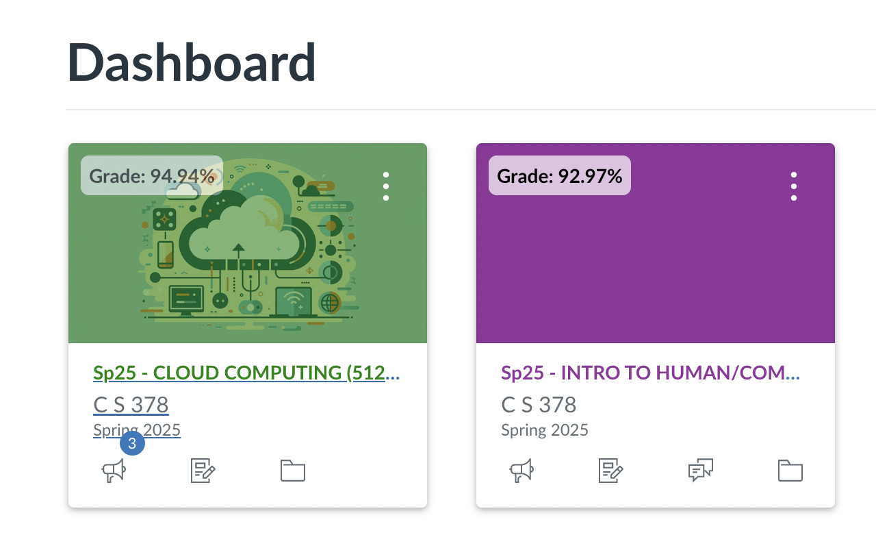Click the Dashboard page heading

191,62
